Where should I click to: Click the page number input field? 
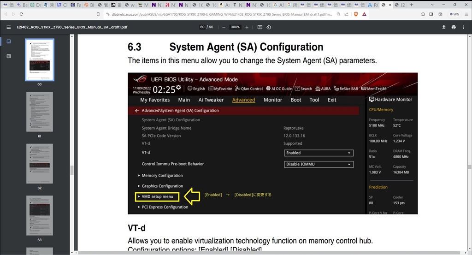[202, 27]
